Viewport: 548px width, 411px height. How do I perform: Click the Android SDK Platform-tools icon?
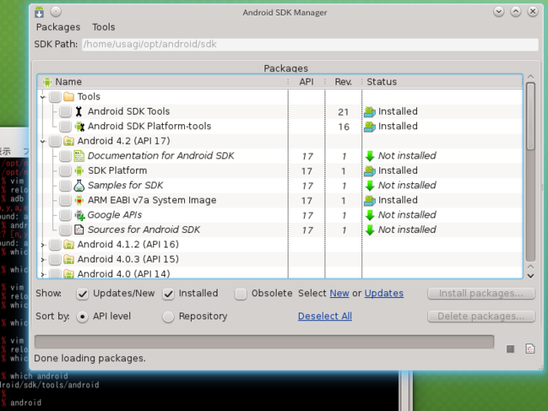80,126
